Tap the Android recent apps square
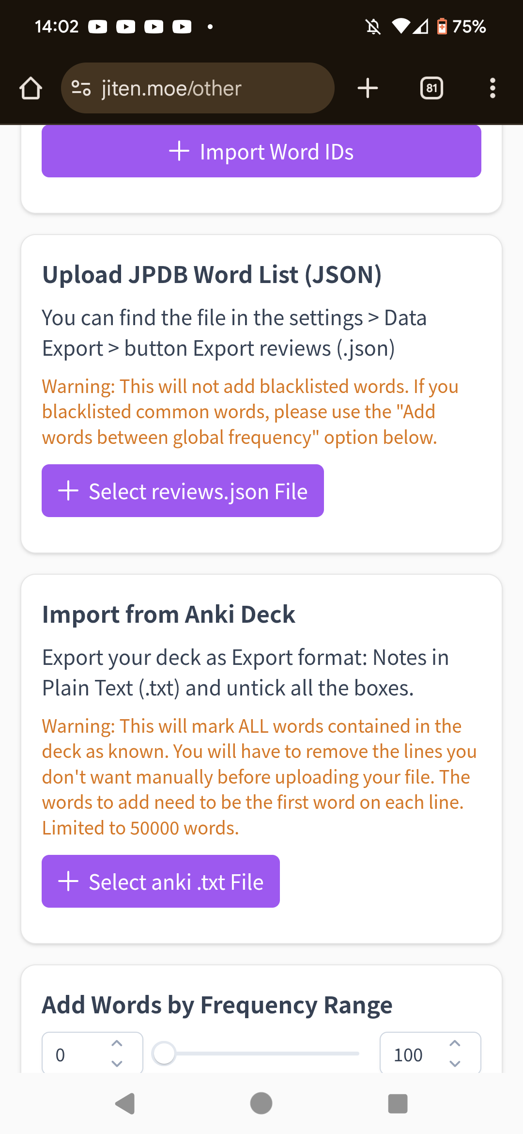523x1134 pixels. point(398,1104)
